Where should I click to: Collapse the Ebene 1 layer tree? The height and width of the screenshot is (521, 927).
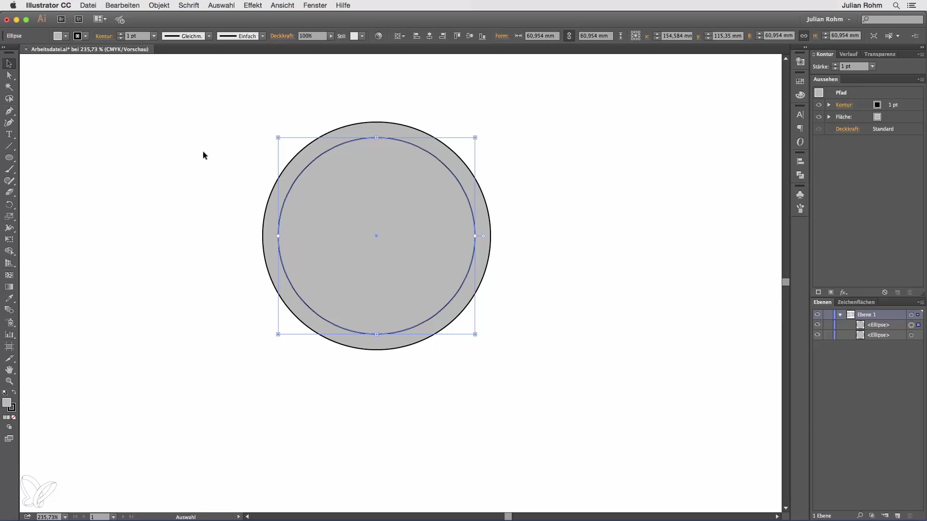pos(841,315)
